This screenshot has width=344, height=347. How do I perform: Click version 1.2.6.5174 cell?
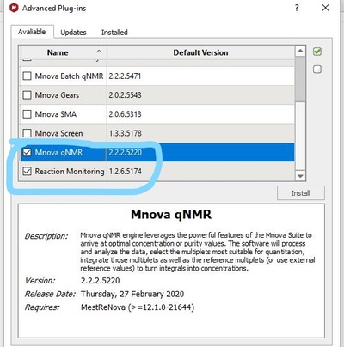(x=126, y=172)
